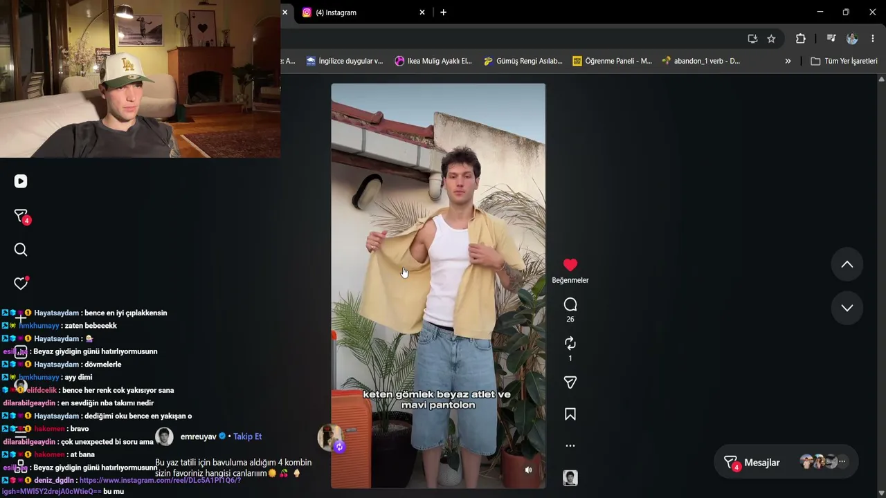Click the chat message 'dövmelerle'
The image size is (886, 498).
[102, 365]
